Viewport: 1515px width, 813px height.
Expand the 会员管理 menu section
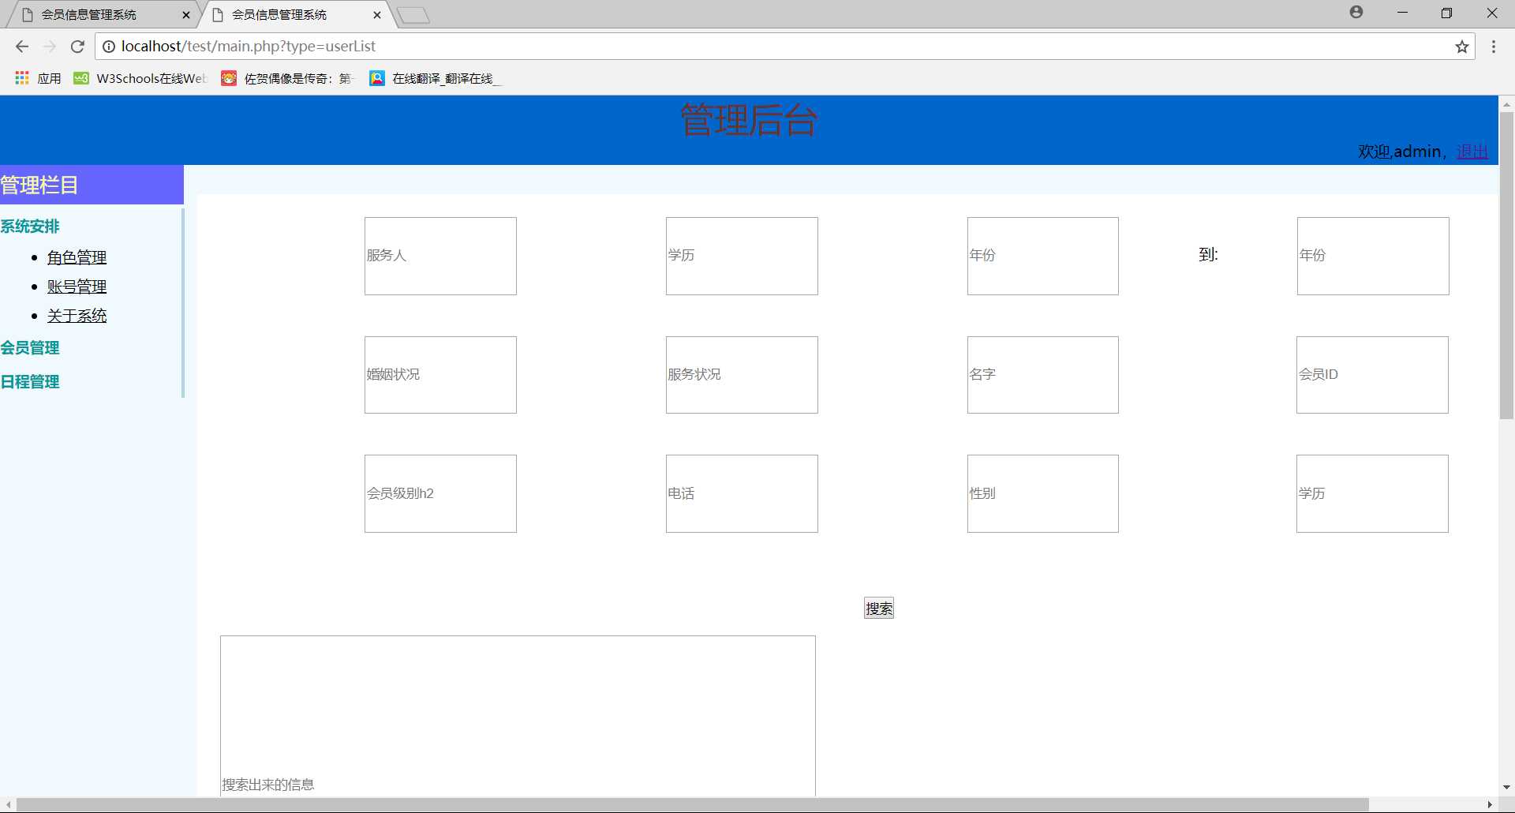tap(30, 348)
